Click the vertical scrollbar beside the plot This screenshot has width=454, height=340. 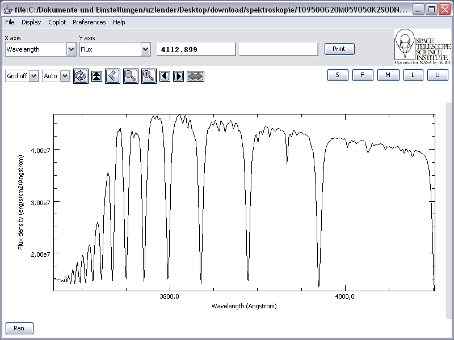448,210
